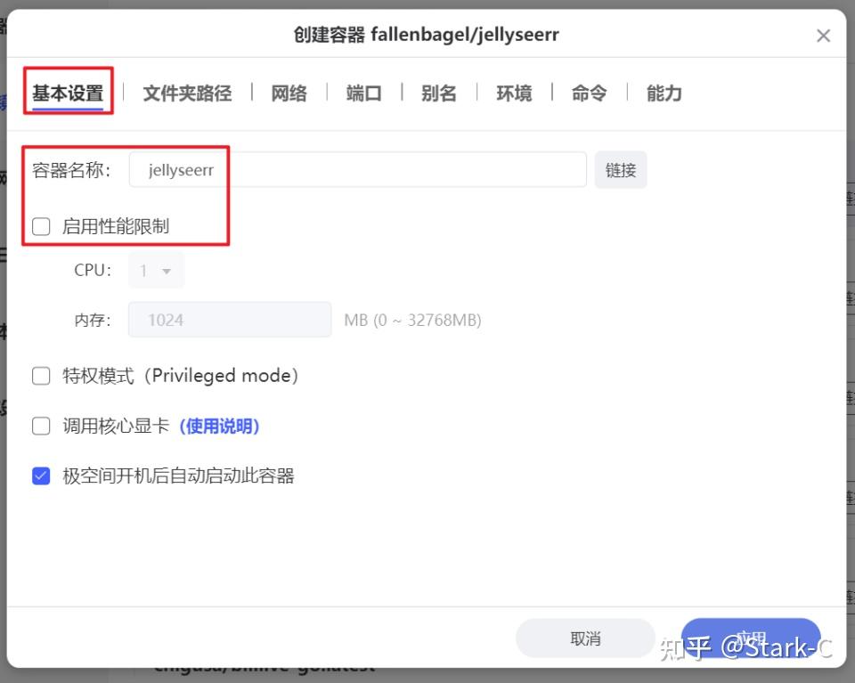Open the 使用说明 GPU usage instructions link
Screen dimensions: 855x683
219,426
